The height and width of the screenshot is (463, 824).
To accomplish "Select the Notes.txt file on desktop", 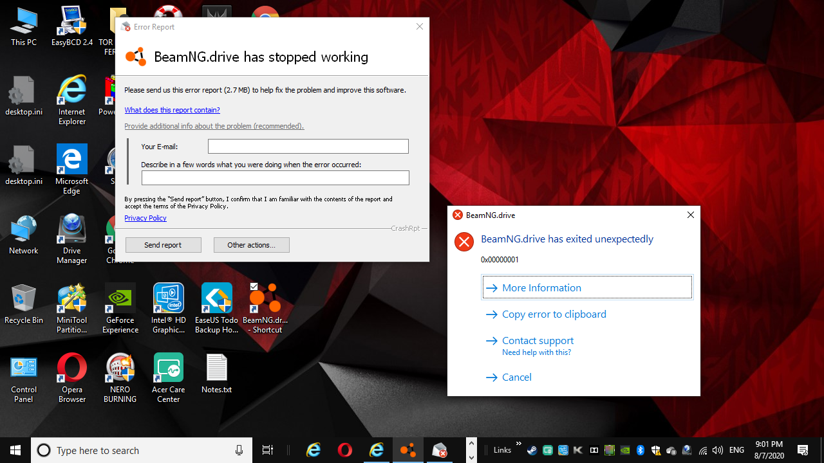I will click(217, 374).
